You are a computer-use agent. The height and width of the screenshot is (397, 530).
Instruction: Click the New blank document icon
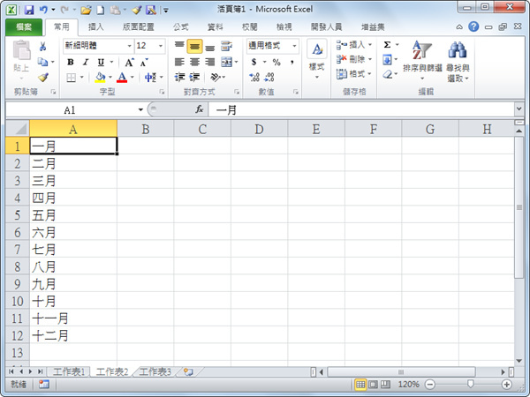pos(101,10)
